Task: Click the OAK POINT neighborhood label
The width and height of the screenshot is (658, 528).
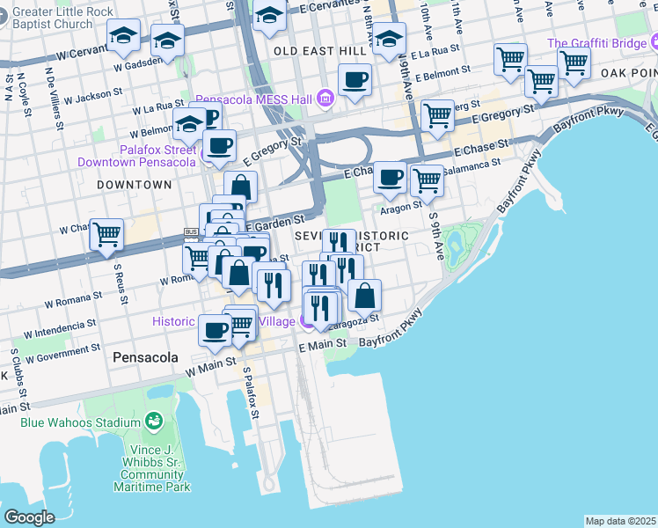Action: (629, 73)
